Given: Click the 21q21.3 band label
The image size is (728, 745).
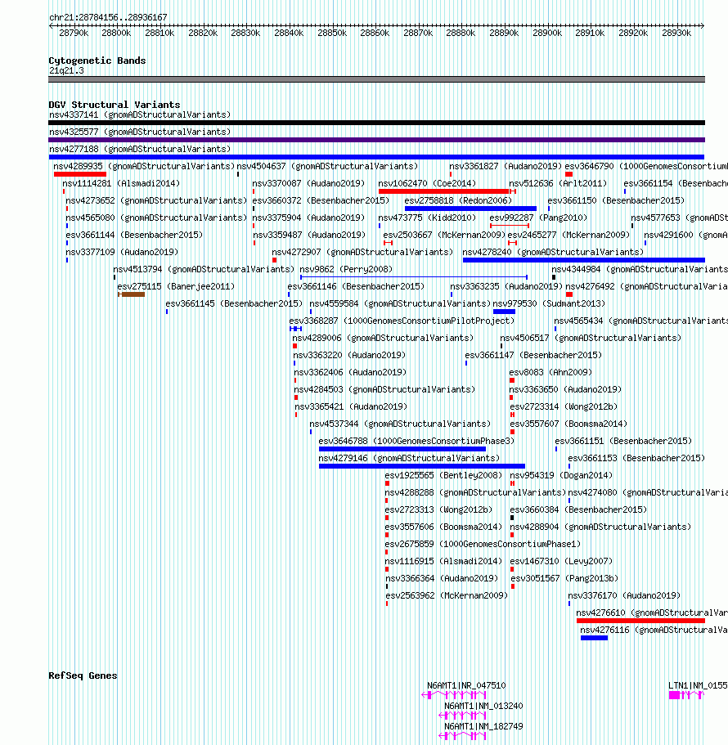Looking at the screenshot, I should coord(66,70).
